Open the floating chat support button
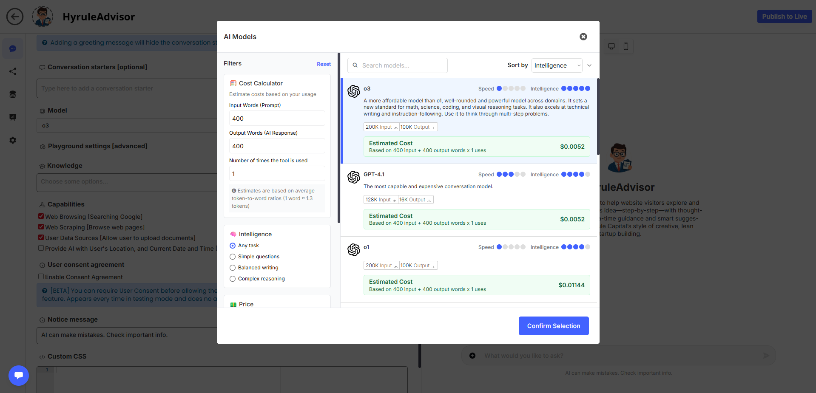Viewport: 816px width, 393px height. [19, 376]
